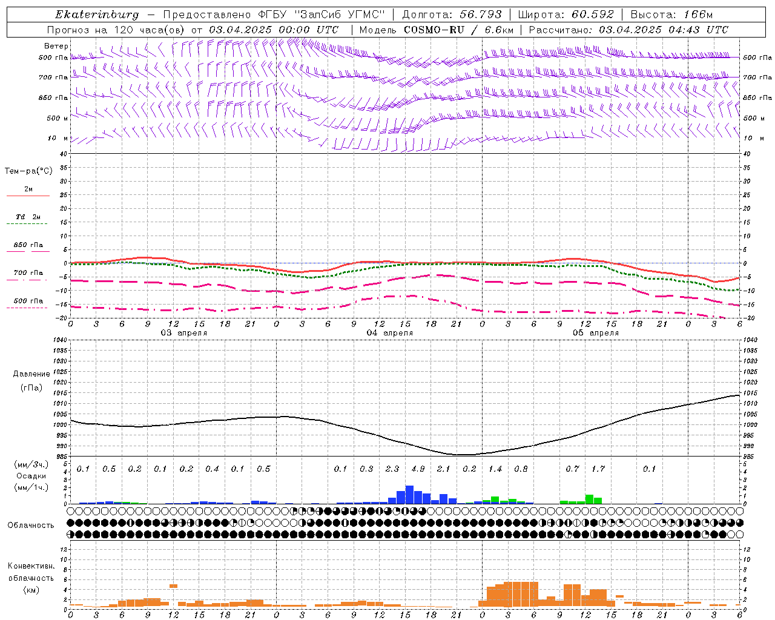
Task: Click the Конвективн. облачность label
Action: click(x=31, y=578)
